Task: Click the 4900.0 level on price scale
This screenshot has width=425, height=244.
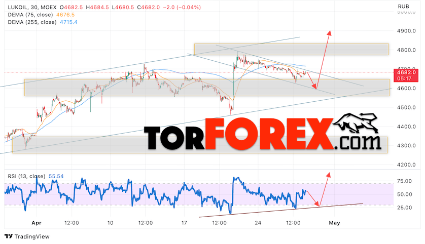Action: (406, 31)
